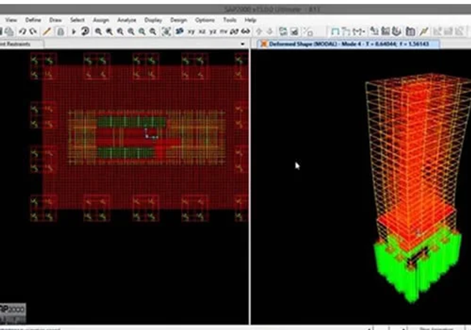Click the Show Forces/Stresses frame diagram icon
The height and width of the screenshot is (330, 471).
[359, 31]
